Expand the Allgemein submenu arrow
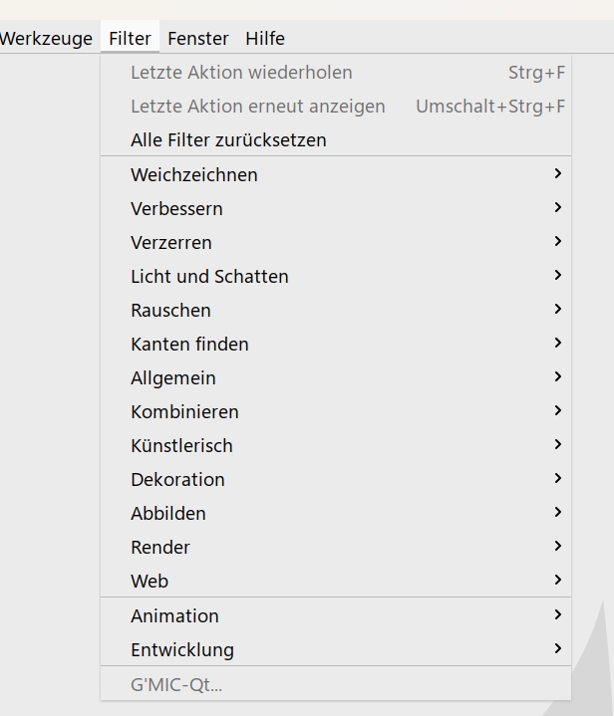 pos(557,377)
